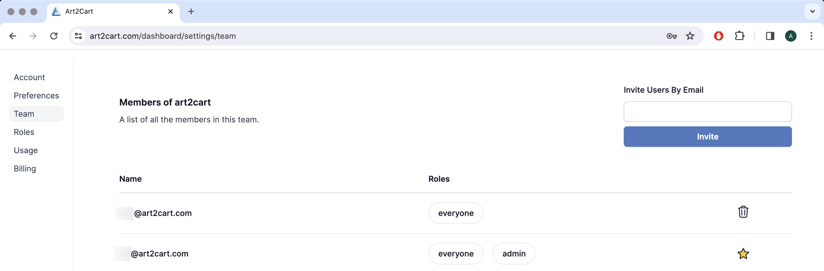View site information icon in address bar
824x271 pixels.
tap(78, 36)
